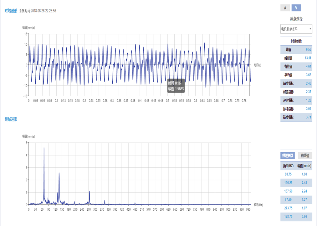Click the 裕度指标 row showing 3.71
This screenshot has height=226, width=317.
(x=296, y=117)
